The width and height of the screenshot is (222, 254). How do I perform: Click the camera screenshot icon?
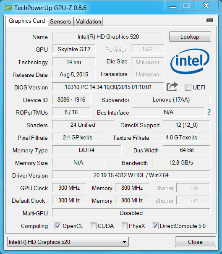pyautogui.click(x=210, y=20)
